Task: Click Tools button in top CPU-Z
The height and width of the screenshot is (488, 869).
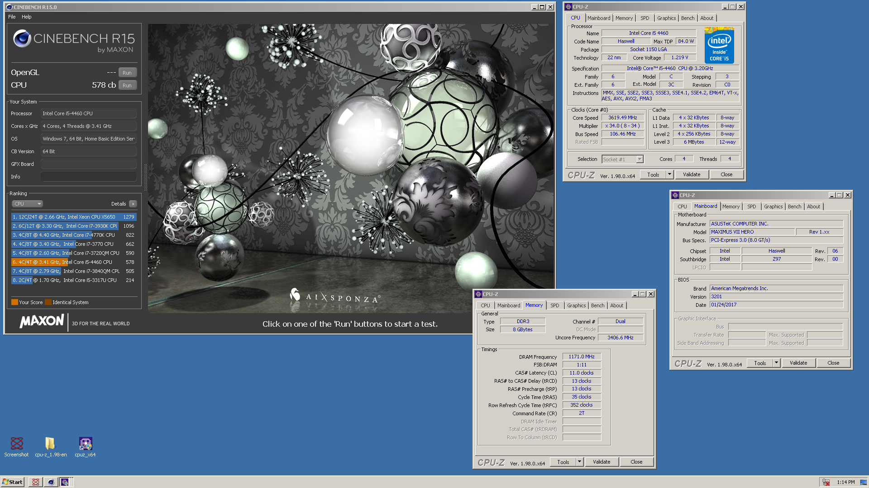Action: 653,175
